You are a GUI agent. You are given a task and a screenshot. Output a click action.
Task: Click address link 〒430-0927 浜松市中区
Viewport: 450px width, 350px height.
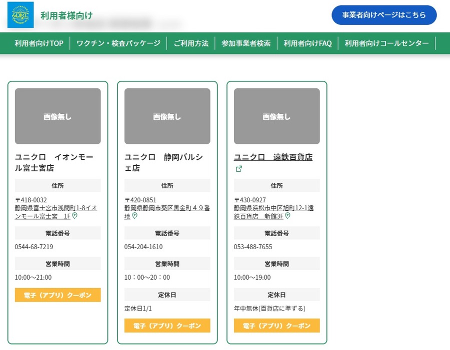click(x=274, y=208)
